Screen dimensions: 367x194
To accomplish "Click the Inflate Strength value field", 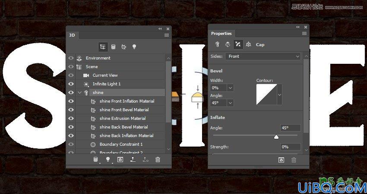I will (x=291, y=147).
